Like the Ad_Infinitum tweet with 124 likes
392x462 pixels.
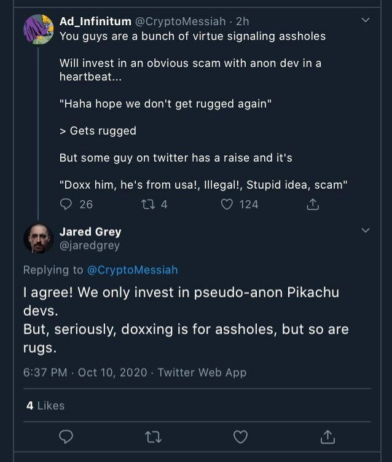coord(227,204)
